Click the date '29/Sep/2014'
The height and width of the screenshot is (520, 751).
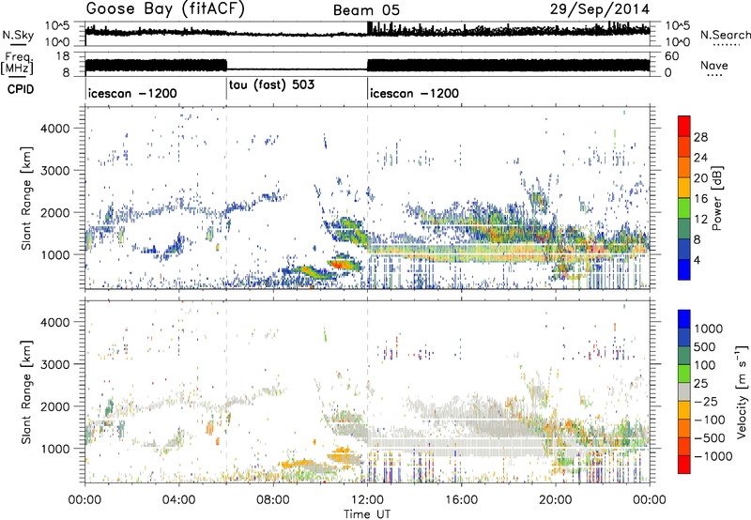[x=600, y=9]
